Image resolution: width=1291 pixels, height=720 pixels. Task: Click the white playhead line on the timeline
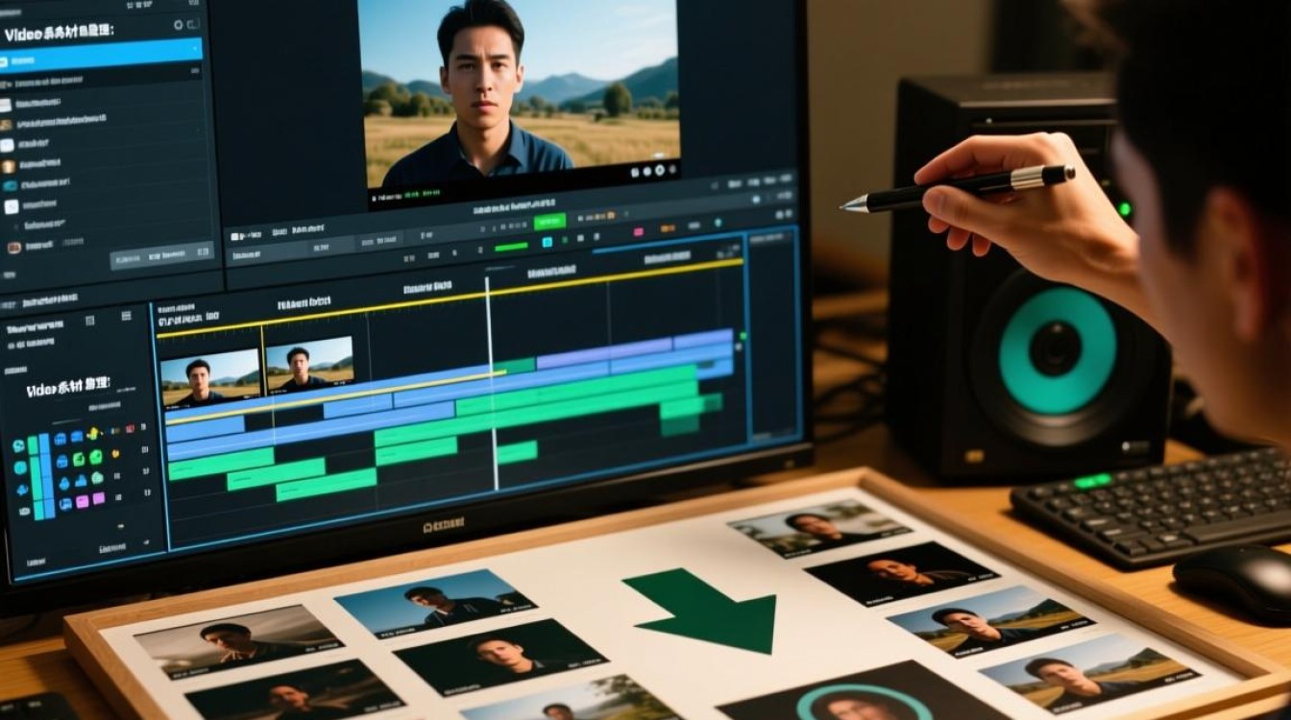(x=492, y=382)
